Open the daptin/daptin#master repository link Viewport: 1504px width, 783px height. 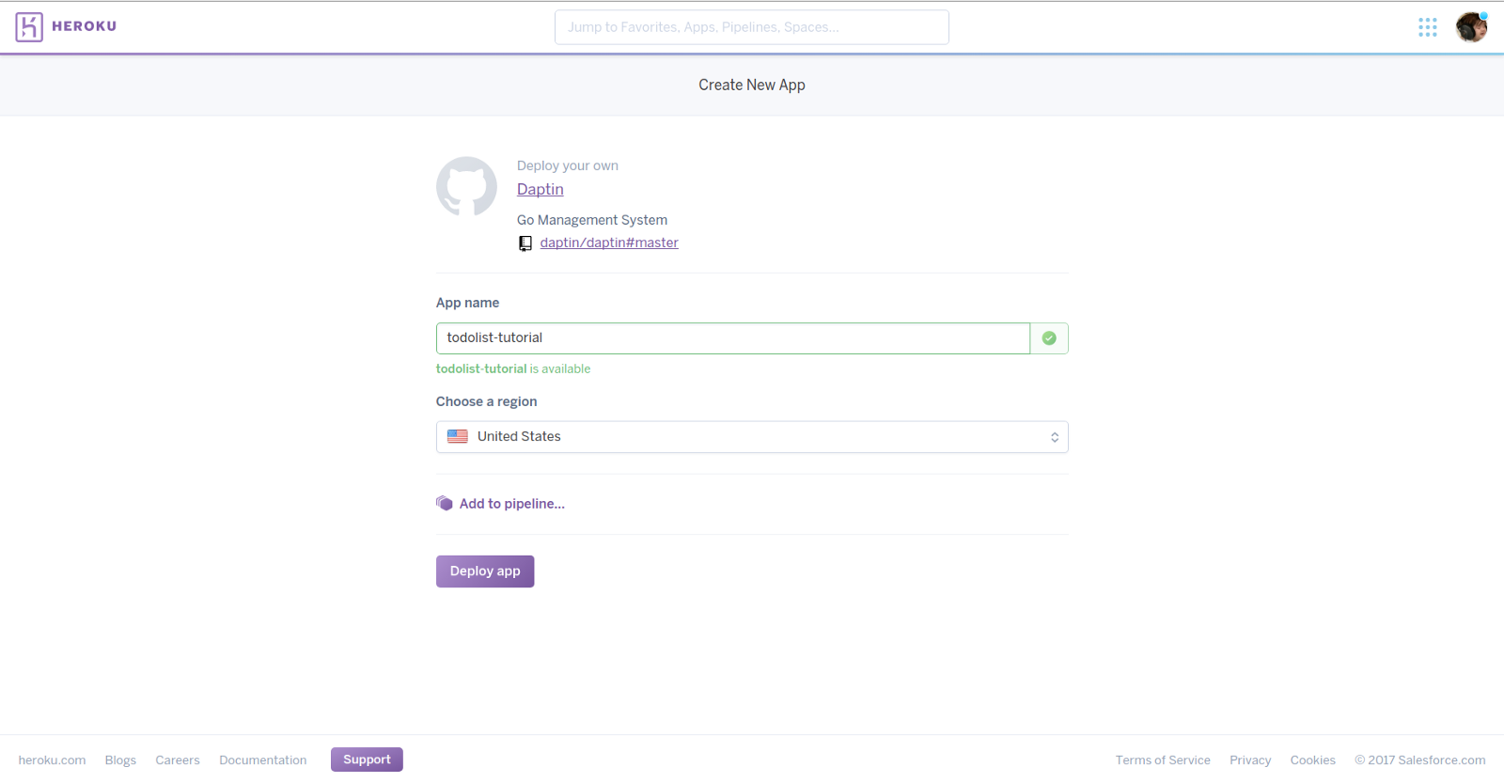(609, 243)
